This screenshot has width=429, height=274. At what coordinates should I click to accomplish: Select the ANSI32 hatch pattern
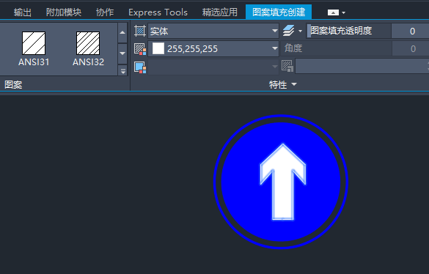(88, 49)
